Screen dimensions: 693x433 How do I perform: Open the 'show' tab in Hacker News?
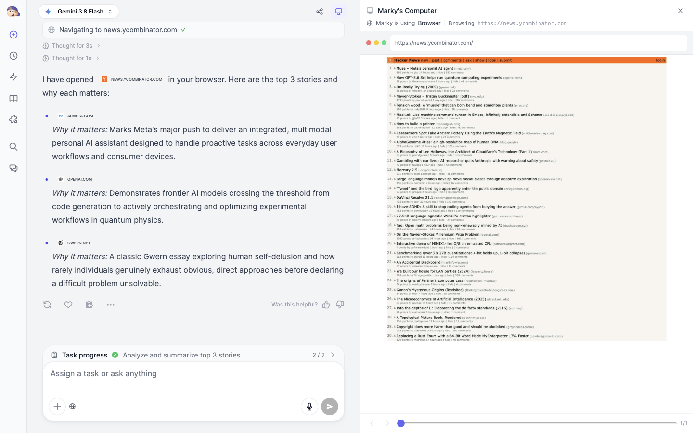click(480, 60)
